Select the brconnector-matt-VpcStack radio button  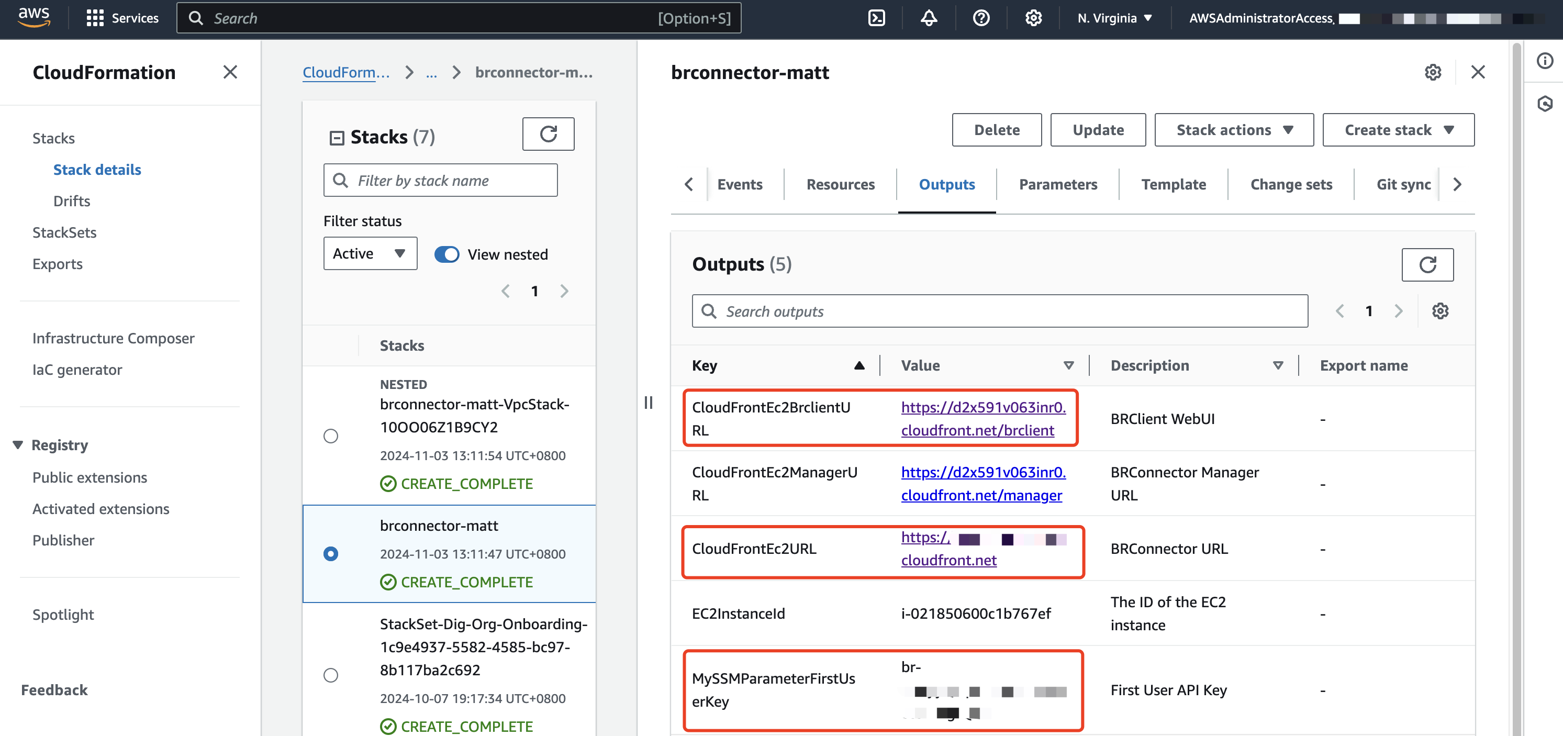coord(331,436)
